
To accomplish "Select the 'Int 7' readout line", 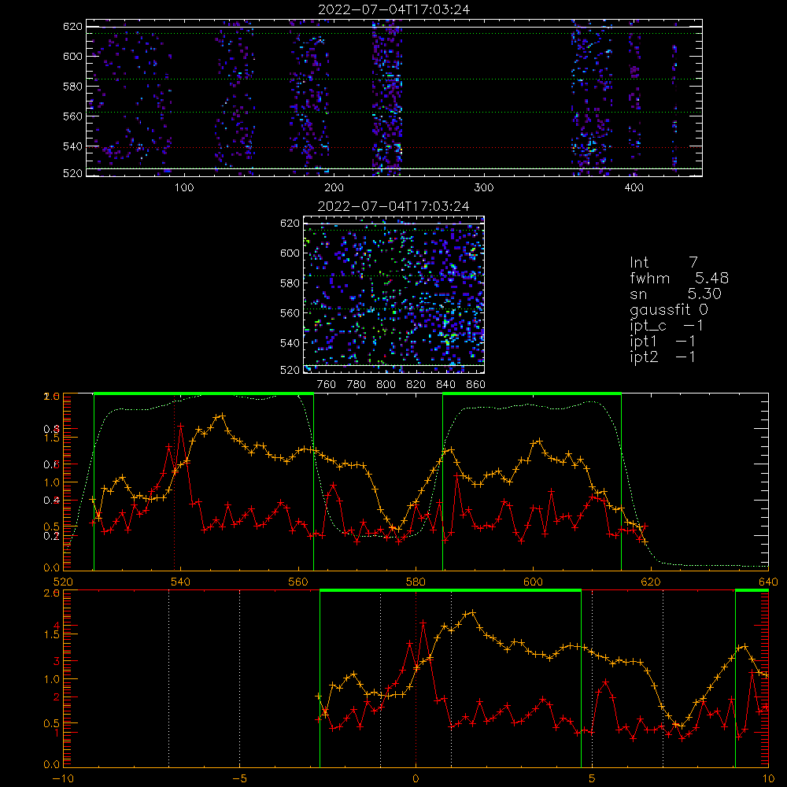I will [x=663, y=263].
